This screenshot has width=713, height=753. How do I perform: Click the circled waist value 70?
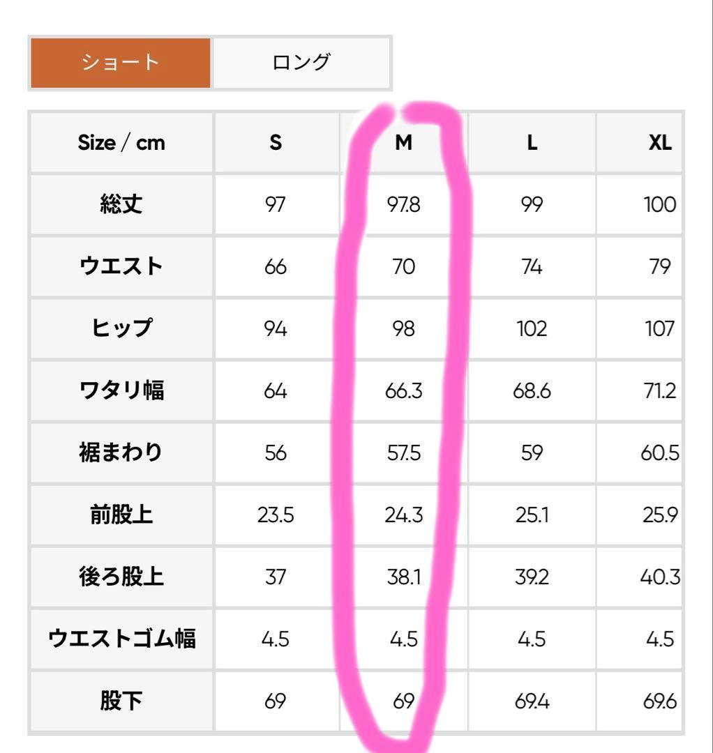(403, 267)
